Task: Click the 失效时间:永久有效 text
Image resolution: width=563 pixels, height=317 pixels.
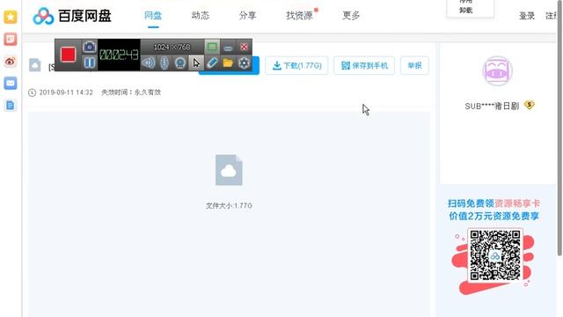Action: click(x=131, y=92)
